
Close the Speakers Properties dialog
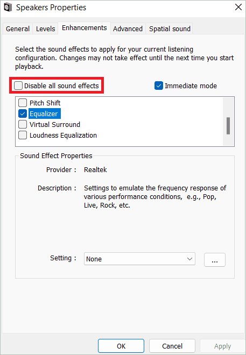[238, 7]
